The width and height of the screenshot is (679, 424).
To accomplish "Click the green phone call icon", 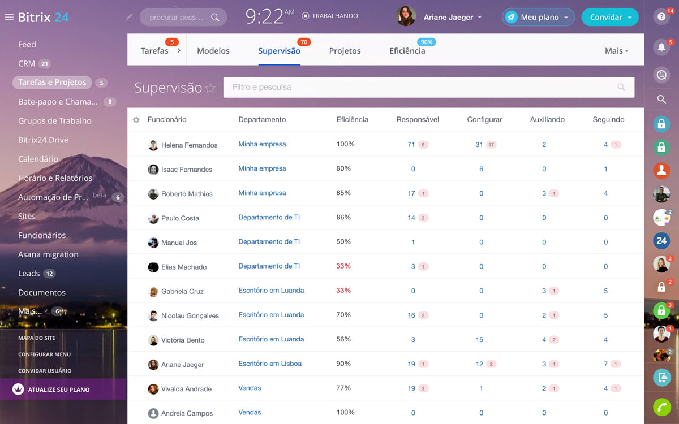I will coord(661,406).
